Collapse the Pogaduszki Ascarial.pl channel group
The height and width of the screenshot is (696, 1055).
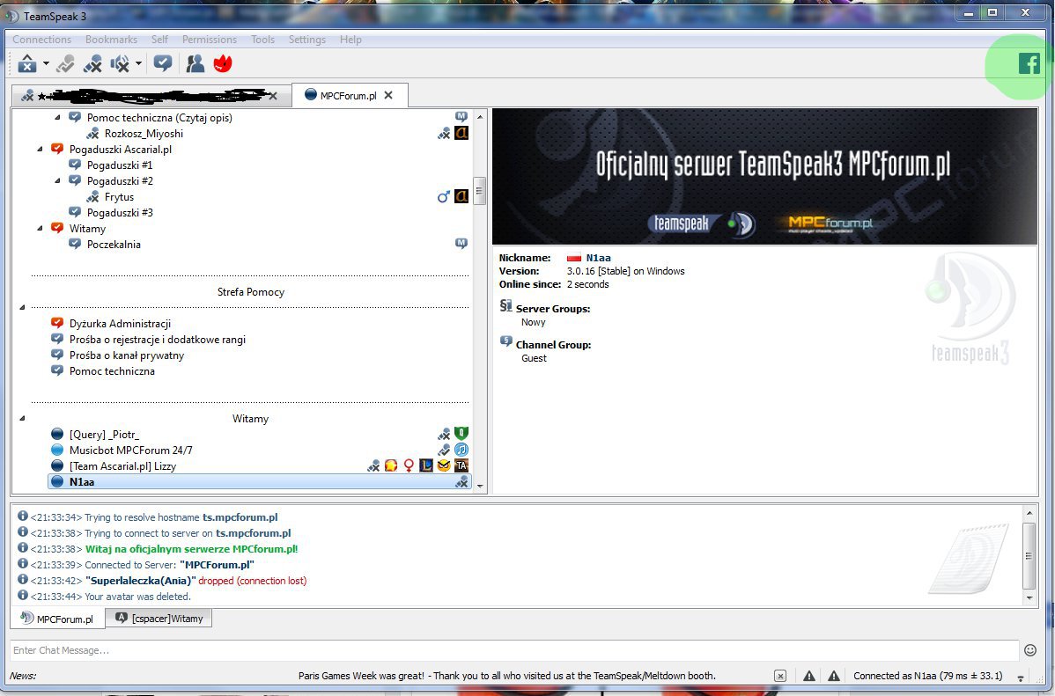click(40, 150)
